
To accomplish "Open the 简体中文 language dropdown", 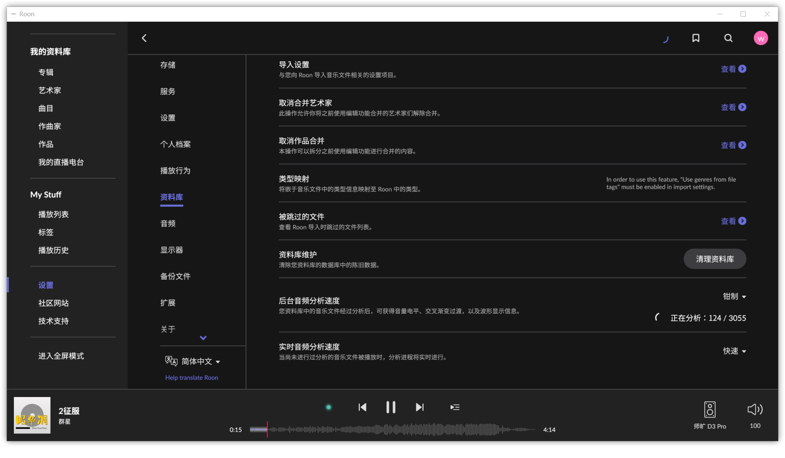I will (x=200, y=361).
